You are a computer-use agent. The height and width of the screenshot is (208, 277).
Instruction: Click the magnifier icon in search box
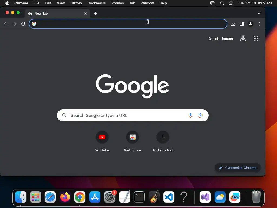point(64,115)
